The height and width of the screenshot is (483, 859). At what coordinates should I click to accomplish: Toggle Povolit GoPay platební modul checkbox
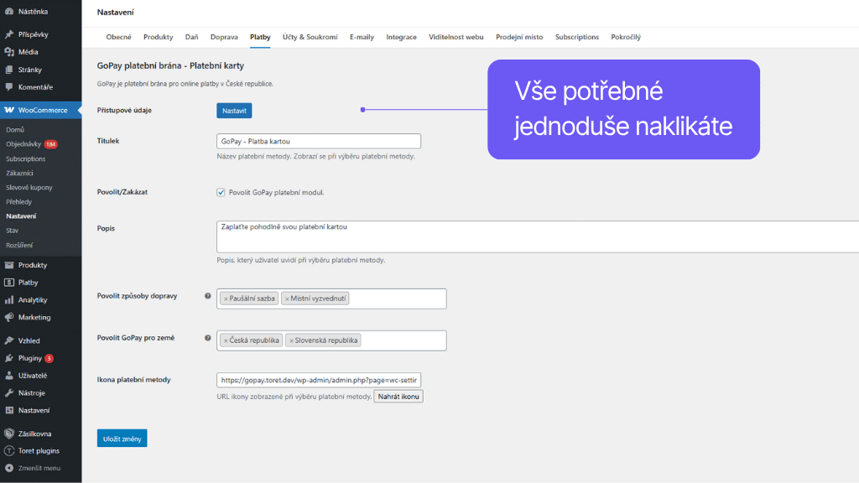pos(221,192)
